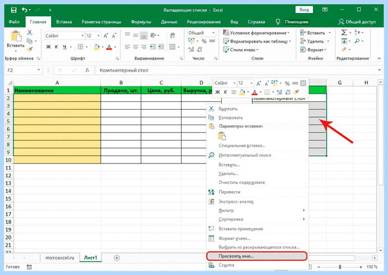Image resolution: width=388 pixels, height=275 pixels.
Task: Click the AutoSum sigma icon
Action: tap(344, 33)
